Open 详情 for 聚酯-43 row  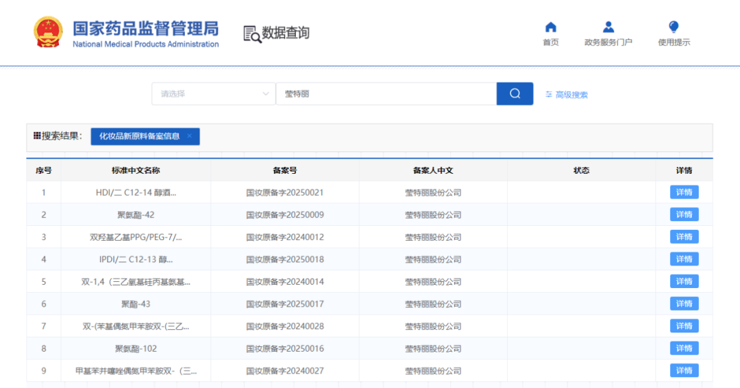coord(684,304)
